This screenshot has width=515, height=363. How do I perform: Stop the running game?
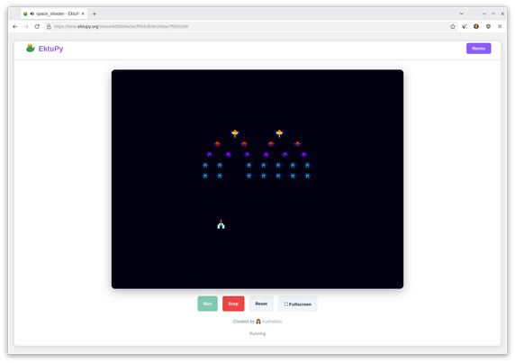[x=233, y=304]
